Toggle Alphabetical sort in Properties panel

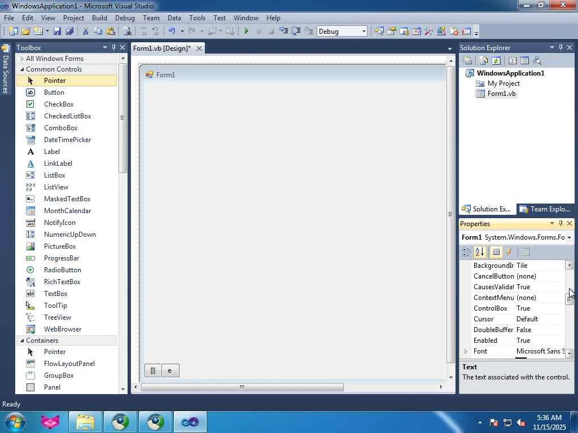[x=480, y=252]
